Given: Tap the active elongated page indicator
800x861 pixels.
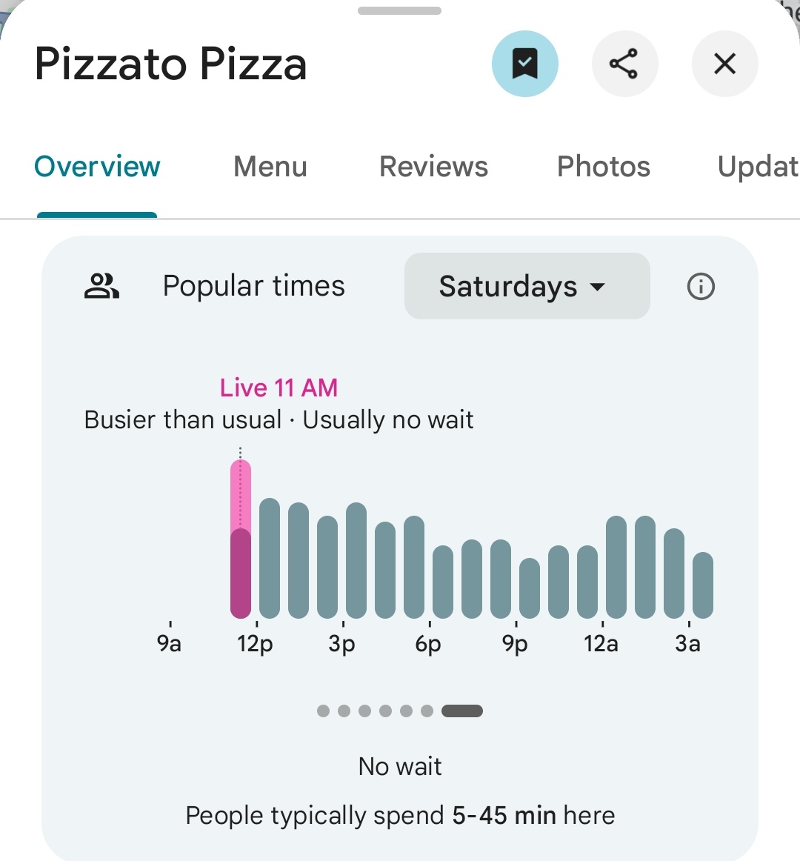Looking at the screenshot, I should tap(462, 711).
